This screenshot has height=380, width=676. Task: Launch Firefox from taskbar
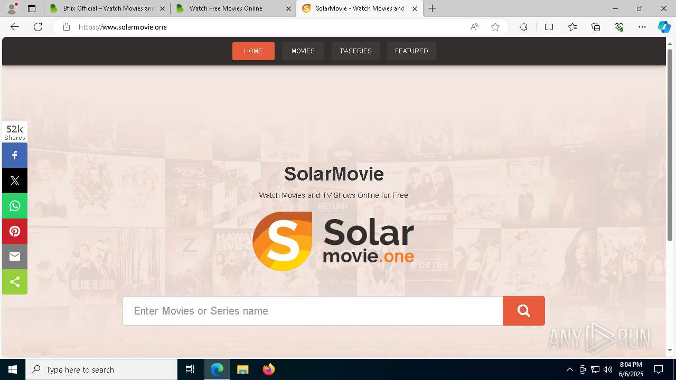(268, 369)
